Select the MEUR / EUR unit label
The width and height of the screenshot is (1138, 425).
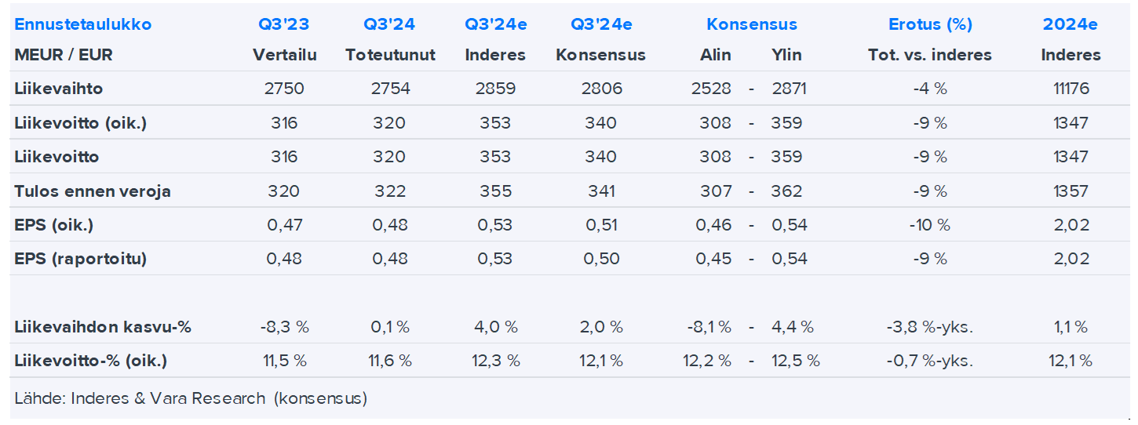(63, 55)
